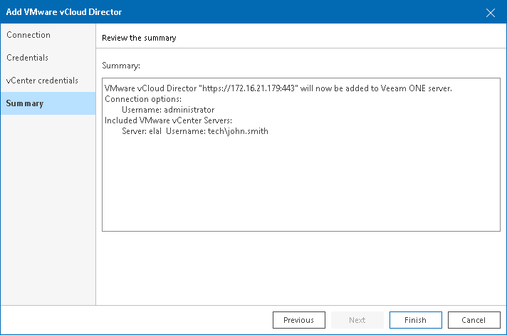Go to the Connection step

(x=28, y=35)
